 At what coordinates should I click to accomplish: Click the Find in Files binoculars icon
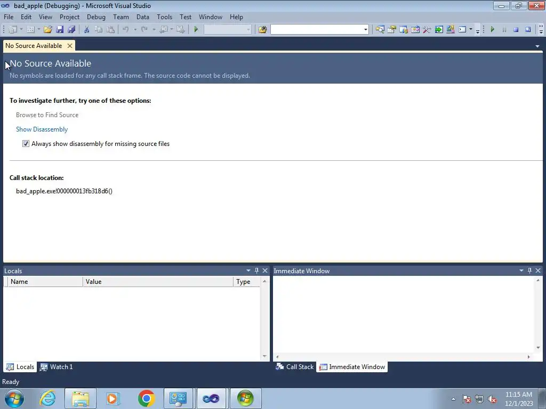[x=262, y=30]
